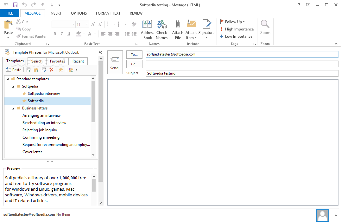Grow font size with larger A
Screen dimensions: 341x223
[x=93, y=24]
